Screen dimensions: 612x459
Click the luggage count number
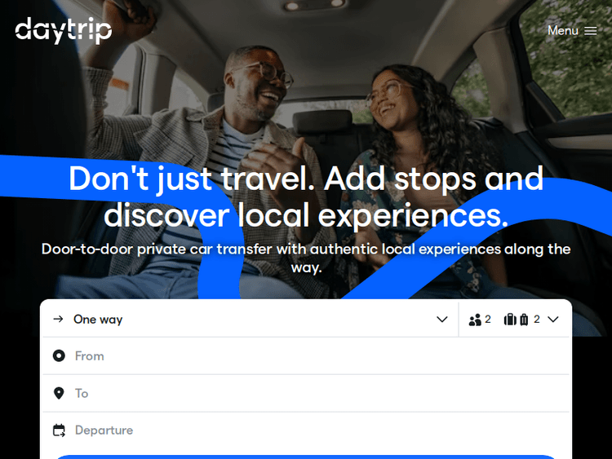[537, 320]
